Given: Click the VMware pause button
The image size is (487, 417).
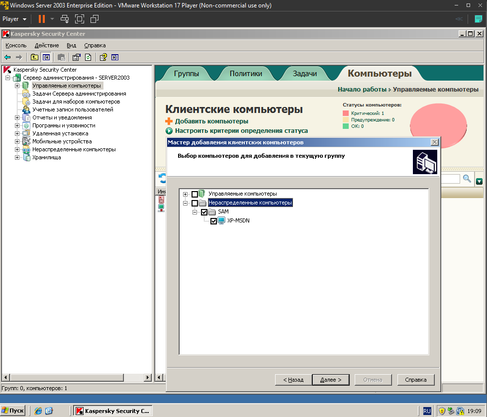Looking at the screenshot, I should (x=42, y=19).
